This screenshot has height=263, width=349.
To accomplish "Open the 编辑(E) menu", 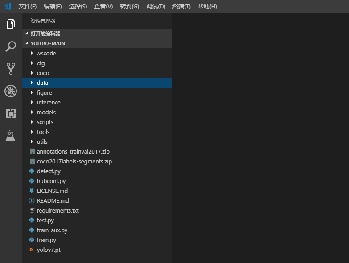I will [x=53, y=6].
